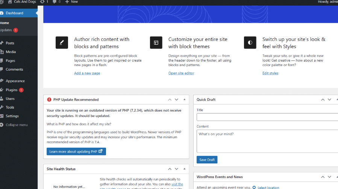Click the Plugins plug icon
Screen dimensions: 338x189
[2, 90]
